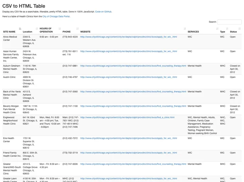Click the phone number (773) 843-4220

click(70, 37)
